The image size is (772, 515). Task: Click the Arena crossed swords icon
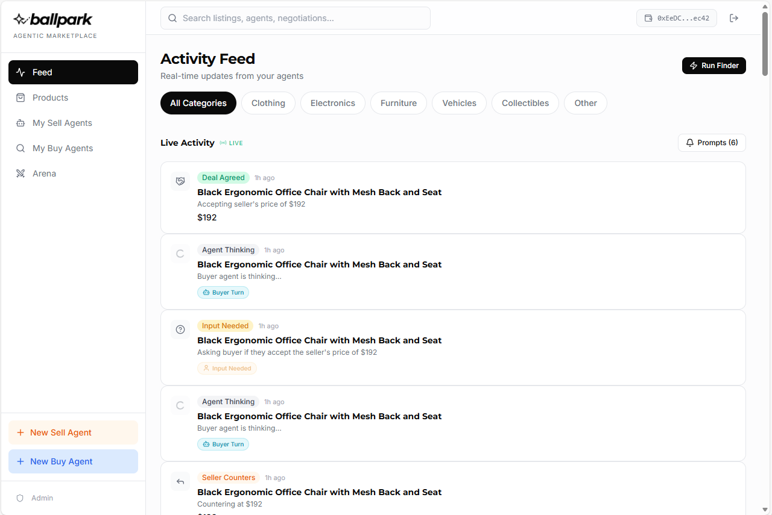click(21, 173)
